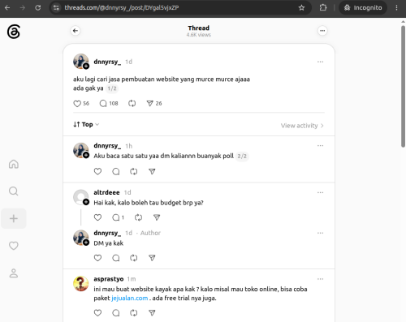Like the main post with 56 likes
The height and width of the screenshot is (322, 406).
(81, 104)
